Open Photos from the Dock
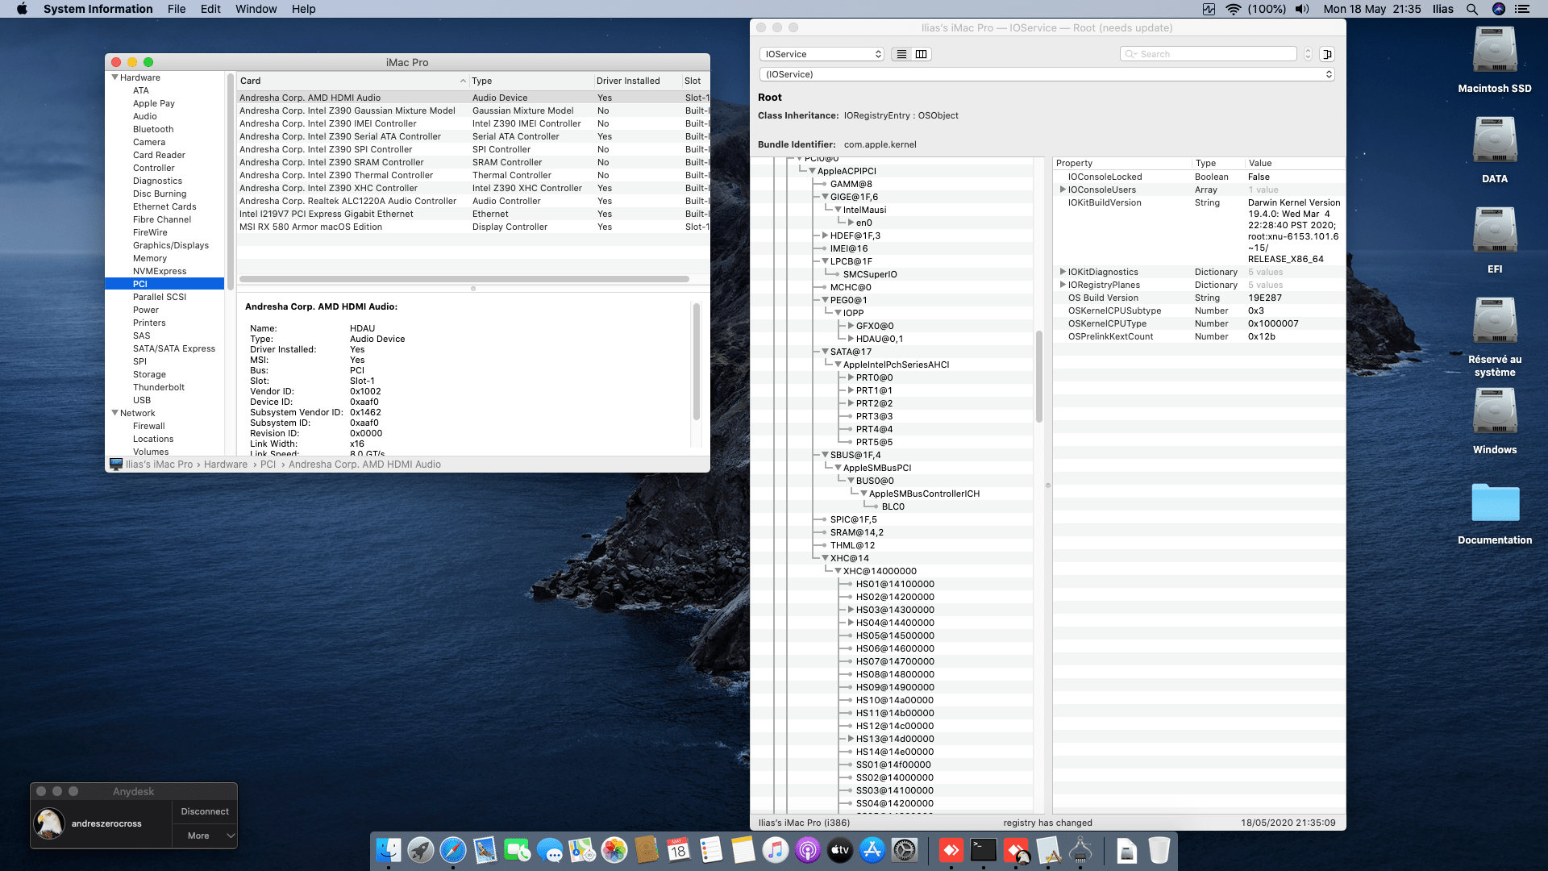The height and width of the screenshot is (871, 1548). [614, 850]
